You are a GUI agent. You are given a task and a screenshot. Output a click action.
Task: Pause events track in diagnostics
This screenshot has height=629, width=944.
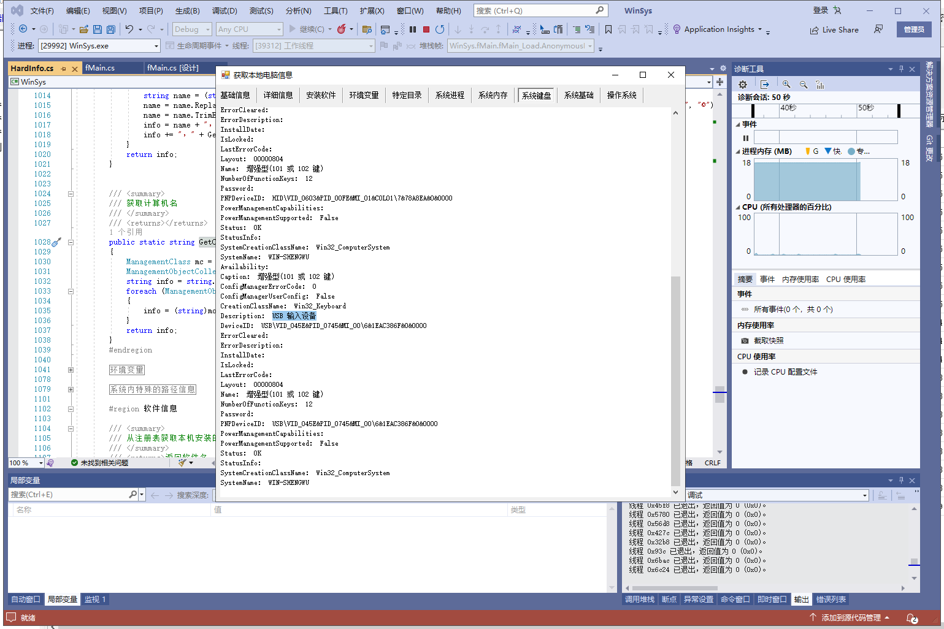746,138
